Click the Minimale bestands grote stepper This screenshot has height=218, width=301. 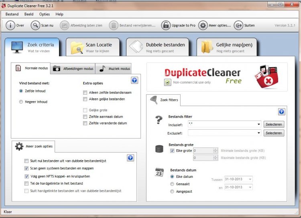click(x=216, y=151)
